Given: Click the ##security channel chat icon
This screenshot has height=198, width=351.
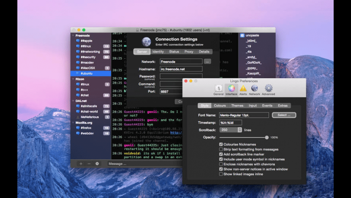Looking at the screenshot, I should [x=78, y=57].
